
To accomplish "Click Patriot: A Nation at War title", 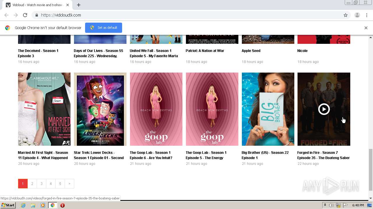I will (x=205, y=51).
